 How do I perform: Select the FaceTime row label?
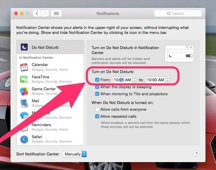pyautogui.click(x=40, y=77)
